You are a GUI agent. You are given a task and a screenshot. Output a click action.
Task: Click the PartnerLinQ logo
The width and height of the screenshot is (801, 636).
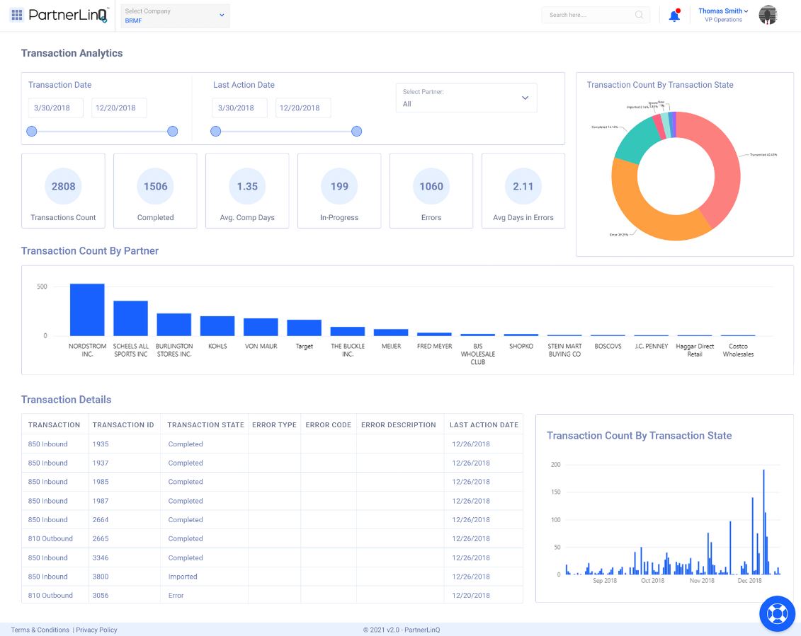click(x=69, y=15)
